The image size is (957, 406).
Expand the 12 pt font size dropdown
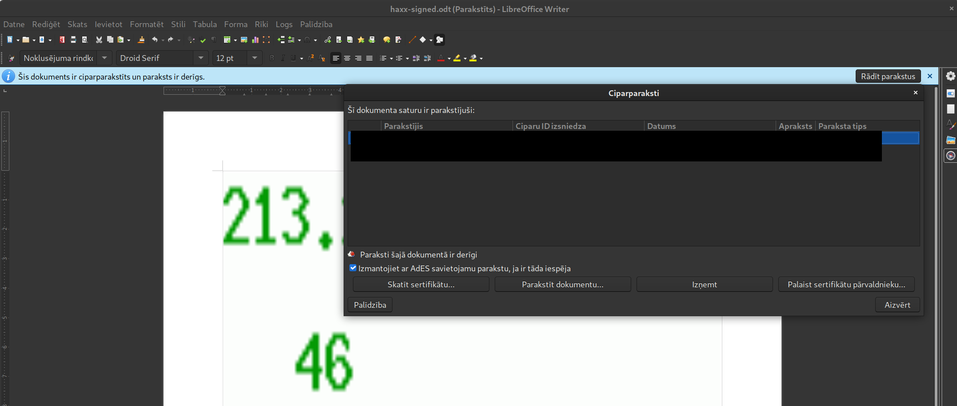[255, 58]
